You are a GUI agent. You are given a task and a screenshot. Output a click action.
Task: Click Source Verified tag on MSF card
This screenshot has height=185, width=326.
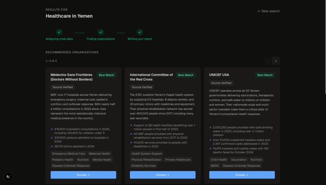click(x=63, y=87)
